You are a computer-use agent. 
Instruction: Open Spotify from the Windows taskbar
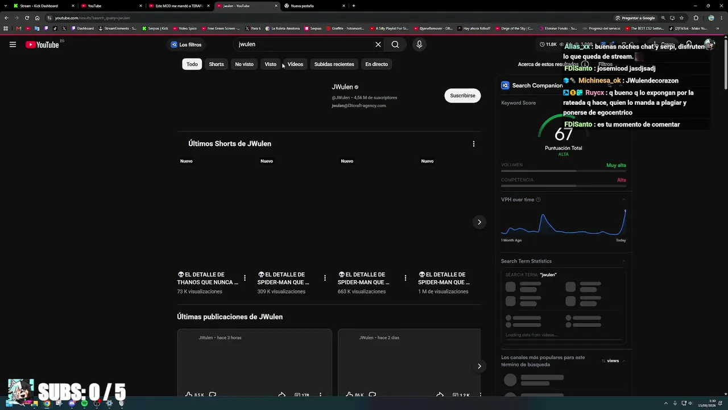[84, 403]
